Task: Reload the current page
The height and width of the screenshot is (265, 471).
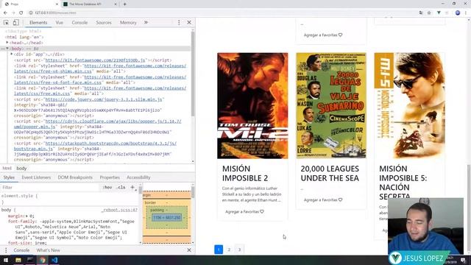Action: (21, 13)
